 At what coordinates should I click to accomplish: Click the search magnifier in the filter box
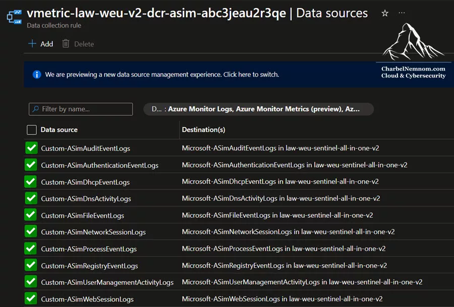pos(35,109)
